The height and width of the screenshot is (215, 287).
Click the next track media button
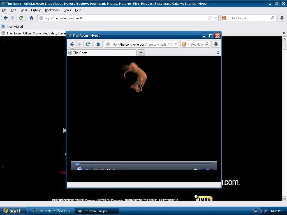pyautogui.click(x=115, y=169)
